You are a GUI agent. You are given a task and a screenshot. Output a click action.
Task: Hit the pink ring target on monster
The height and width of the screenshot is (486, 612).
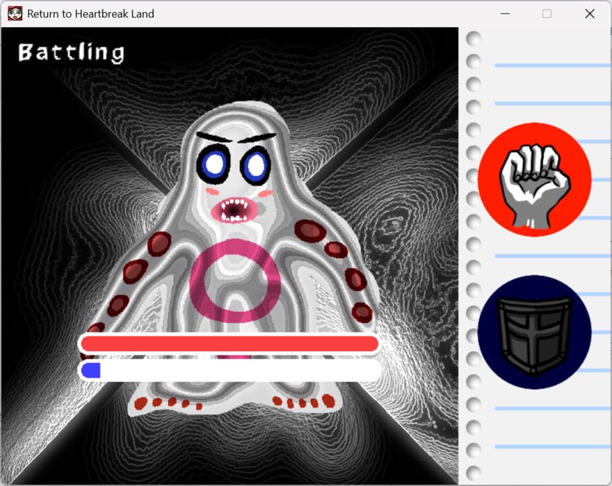235,281
